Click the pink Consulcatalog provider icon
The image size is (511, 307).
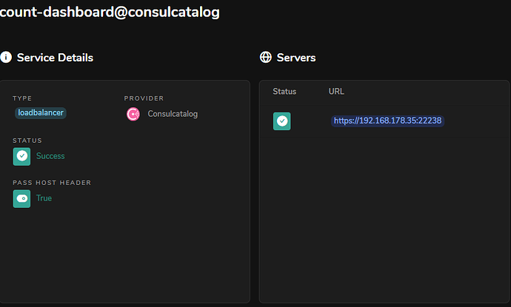[133, 114]
